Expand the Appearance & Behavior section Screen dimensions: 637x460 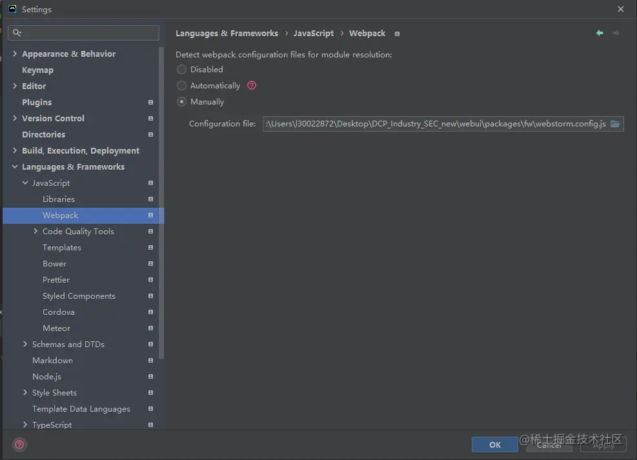(x=15, y=54)
